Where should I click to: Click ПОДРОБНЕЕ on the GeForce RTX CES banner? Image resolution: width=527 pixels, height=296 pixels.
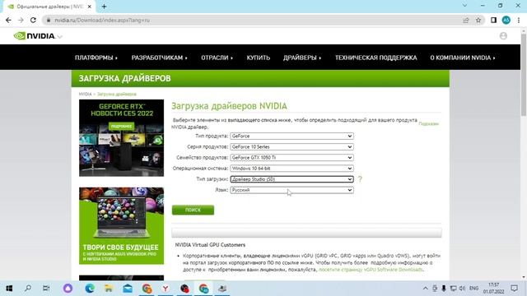click(121, 126)
